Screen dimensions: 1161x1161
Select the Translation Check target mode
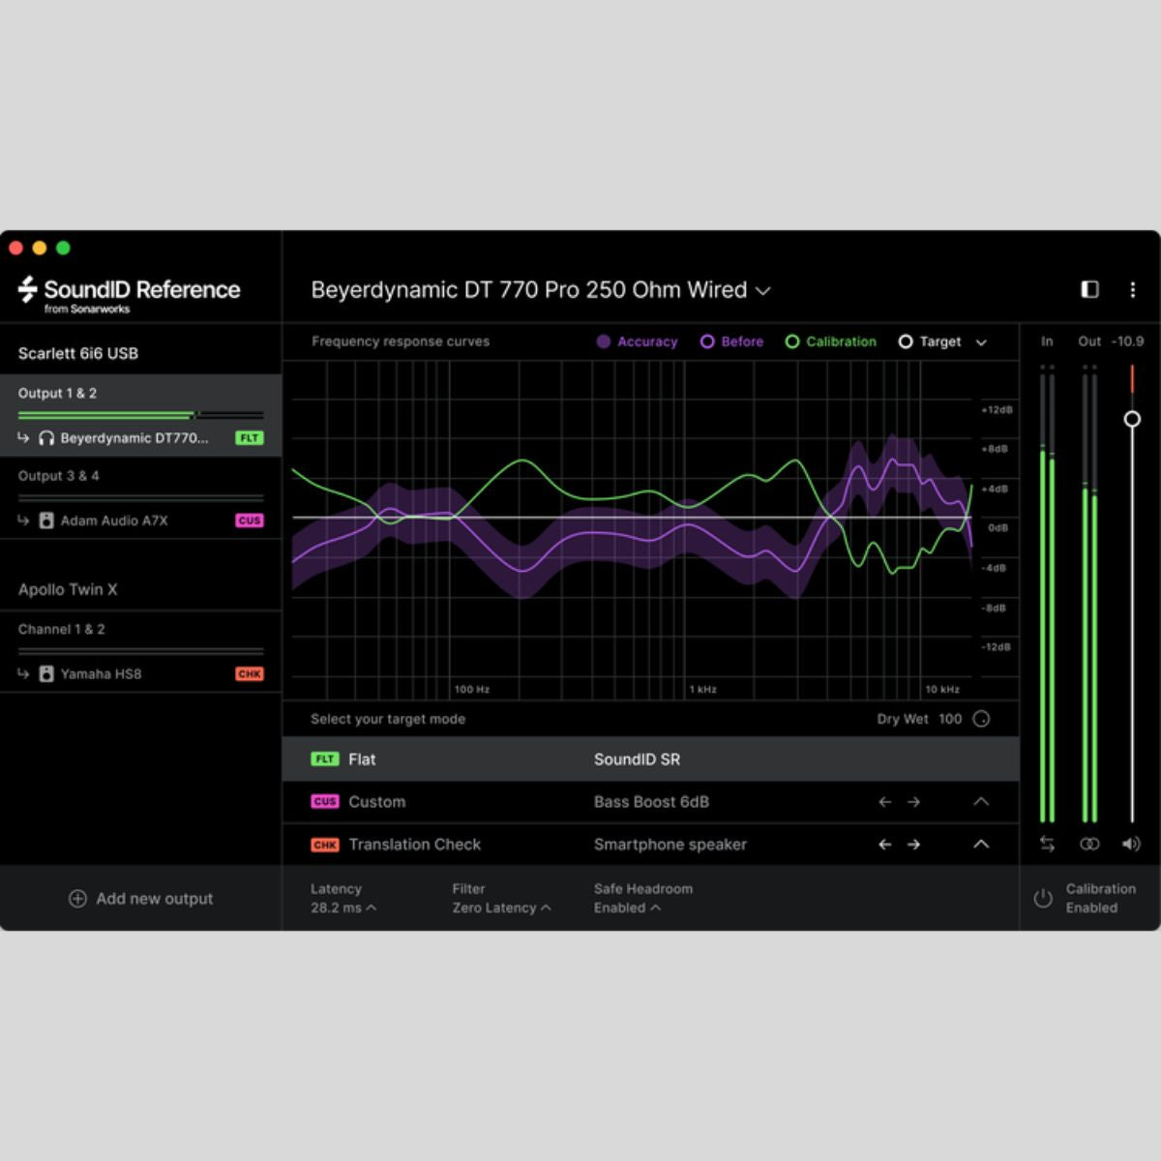point(650,845)
